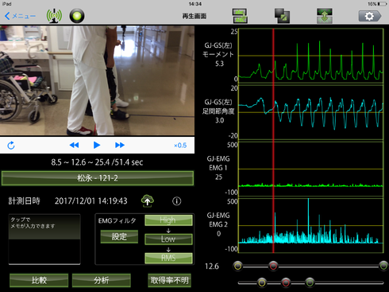Open the video/graph layout swap icon

(x=240, y=16)
